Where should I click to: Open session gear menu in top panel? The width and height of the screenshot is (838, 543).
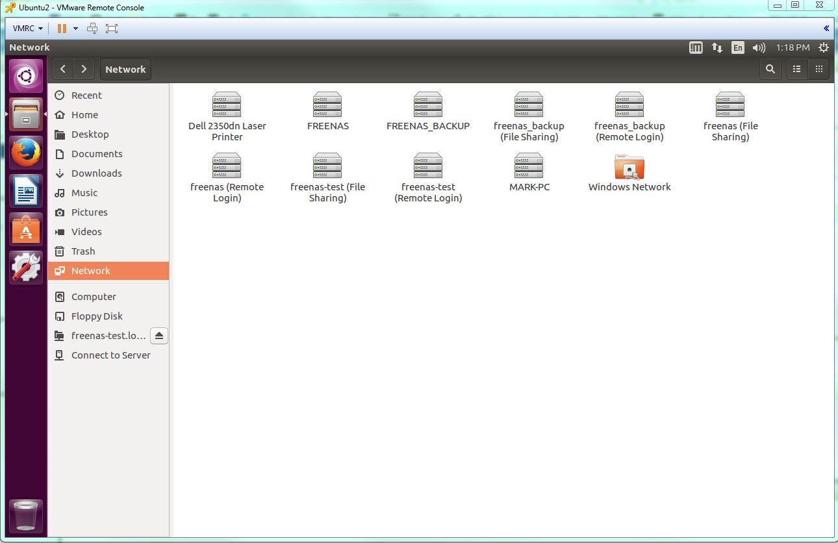pos(824,47)
